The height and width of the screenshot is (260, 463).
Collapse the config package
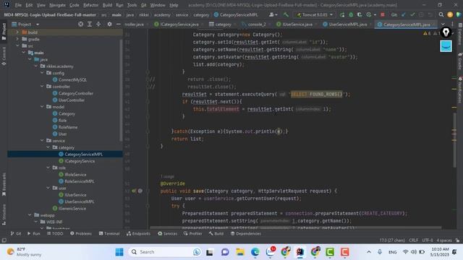[x=42, y=73]
